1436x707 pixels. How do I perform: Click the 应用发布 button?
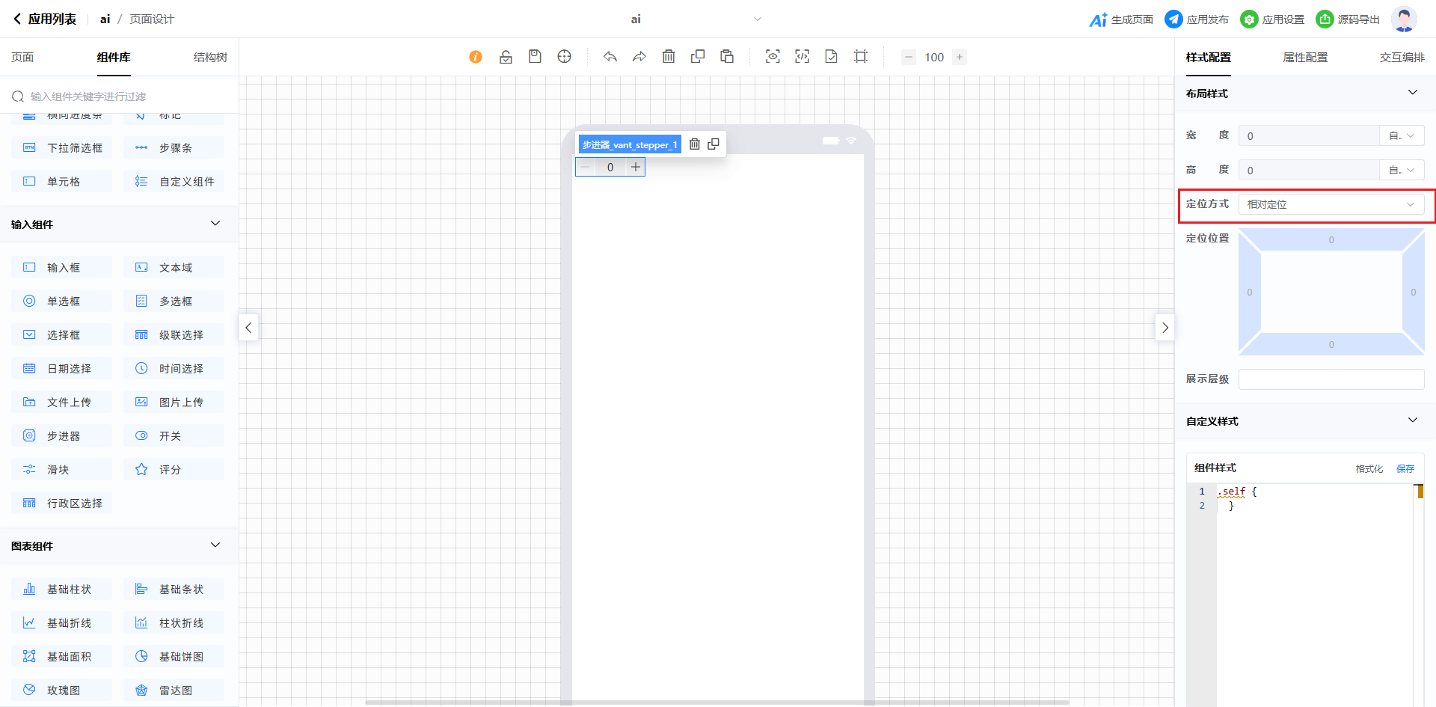tap(1197, 19)
